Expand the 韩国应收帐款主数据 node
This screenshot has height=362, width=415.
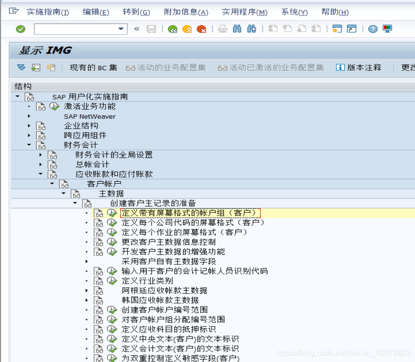(86, 300)
